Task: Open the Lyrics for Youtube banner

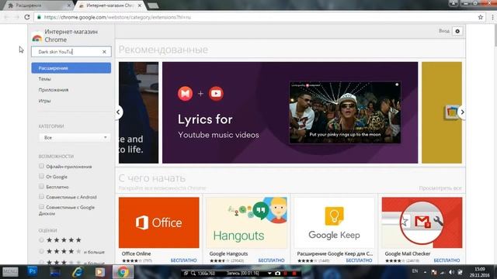Action: tap(290, 112)
